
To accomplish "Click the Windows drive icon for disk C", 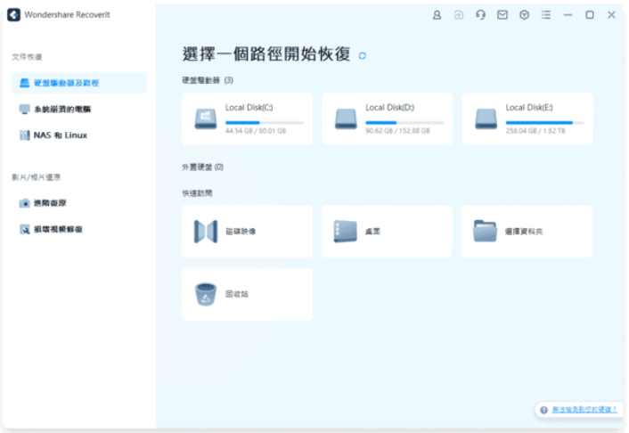I will [x=206, y=118].
